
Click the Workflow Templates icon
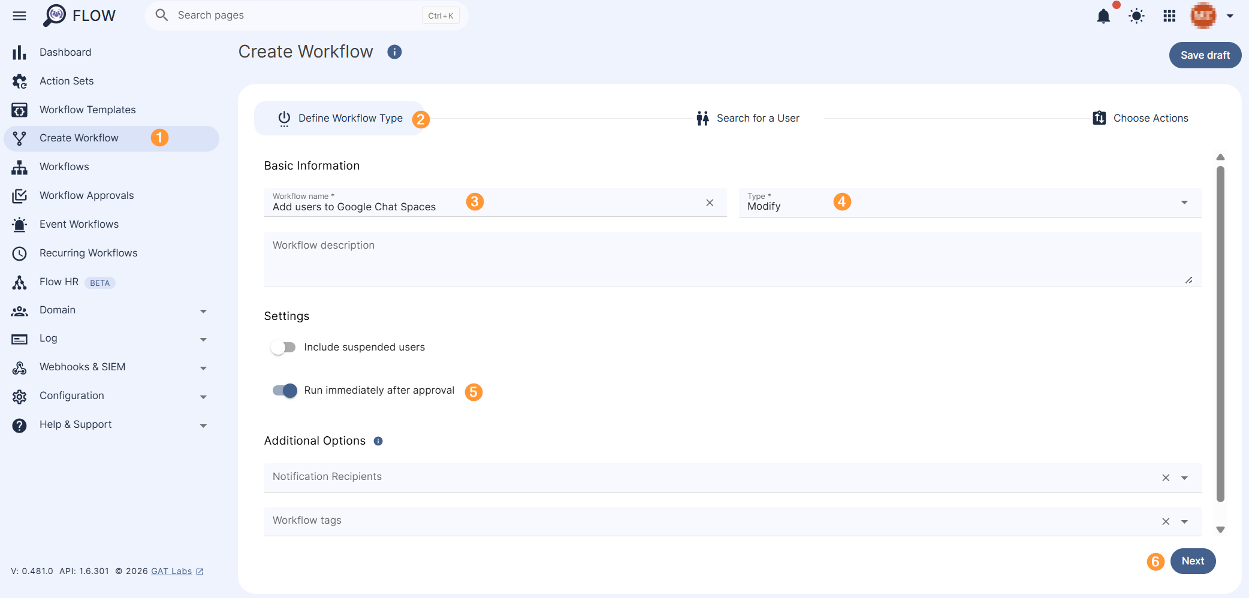(19, 110)
